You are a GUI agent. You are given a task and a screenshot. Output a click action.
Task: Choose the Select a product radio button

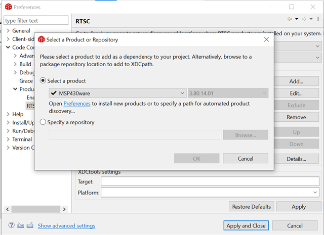coord(43,81)
